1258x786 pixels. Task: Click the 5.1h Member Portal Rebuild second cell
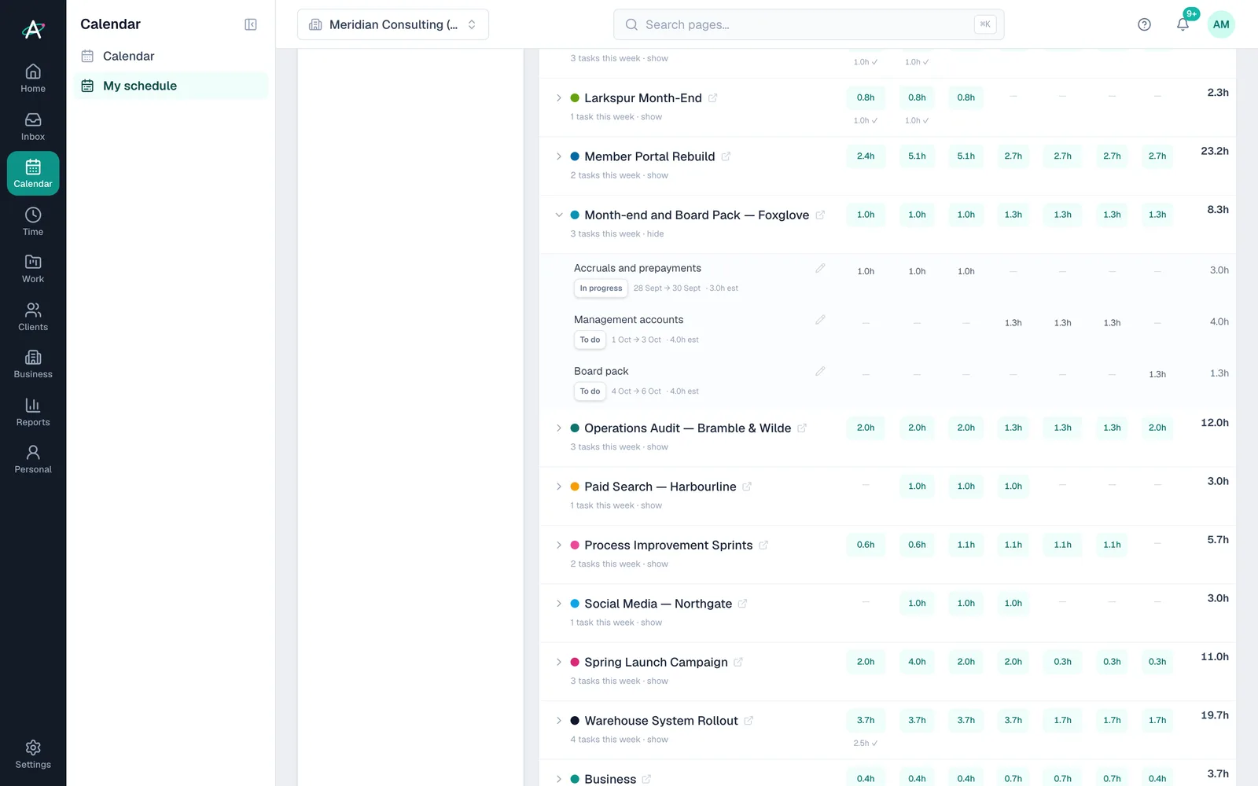point(917,156)
